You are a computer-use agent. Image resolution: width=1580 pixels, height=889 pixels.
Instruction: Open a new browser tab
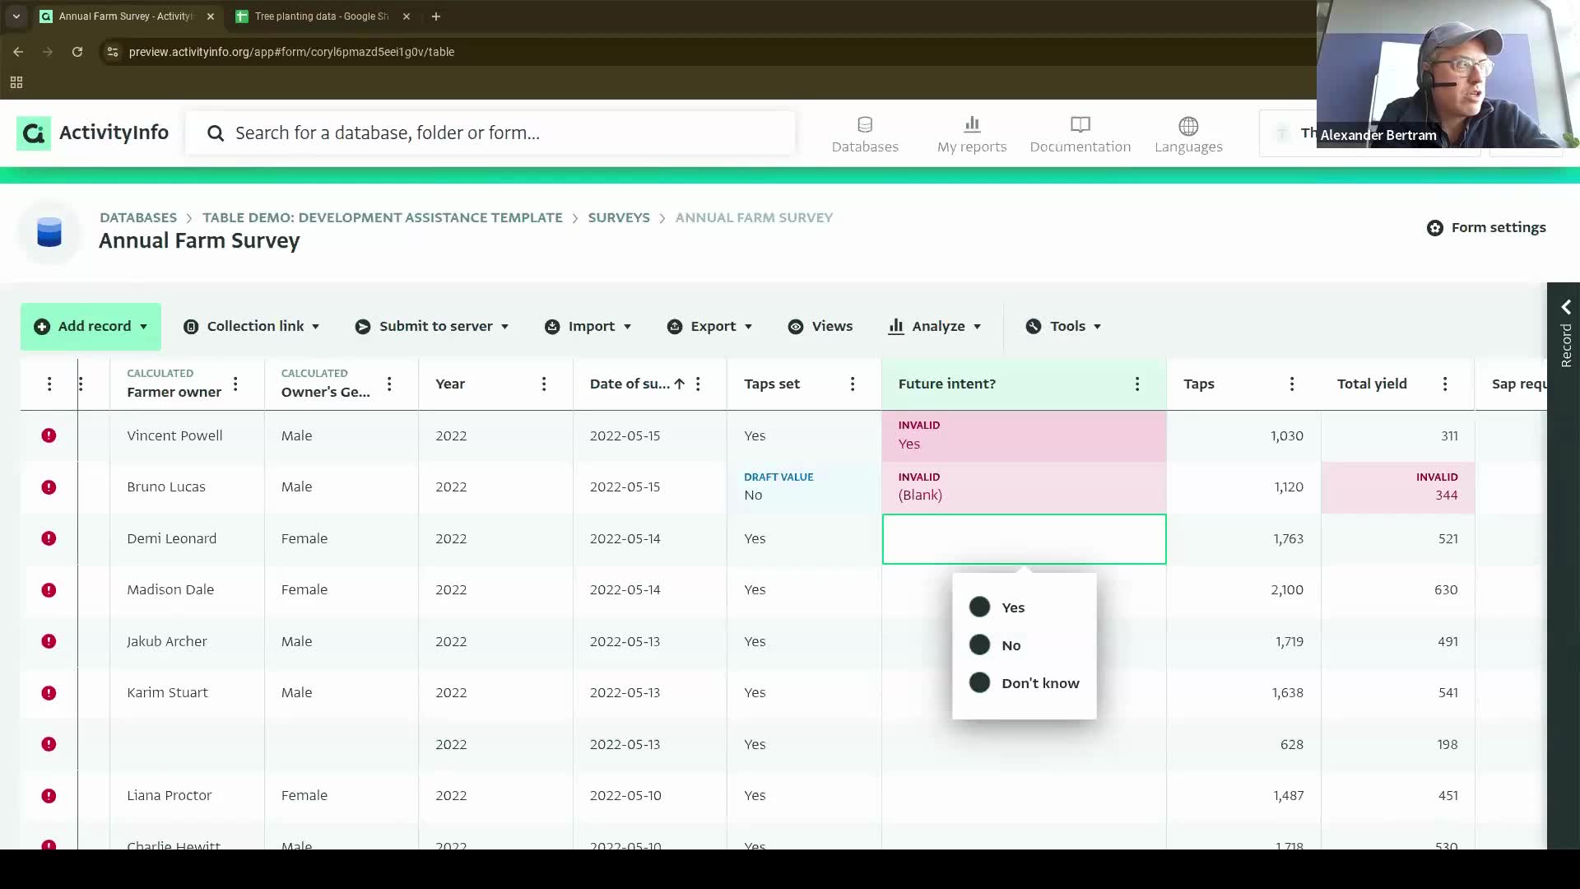tap(436, 16)
